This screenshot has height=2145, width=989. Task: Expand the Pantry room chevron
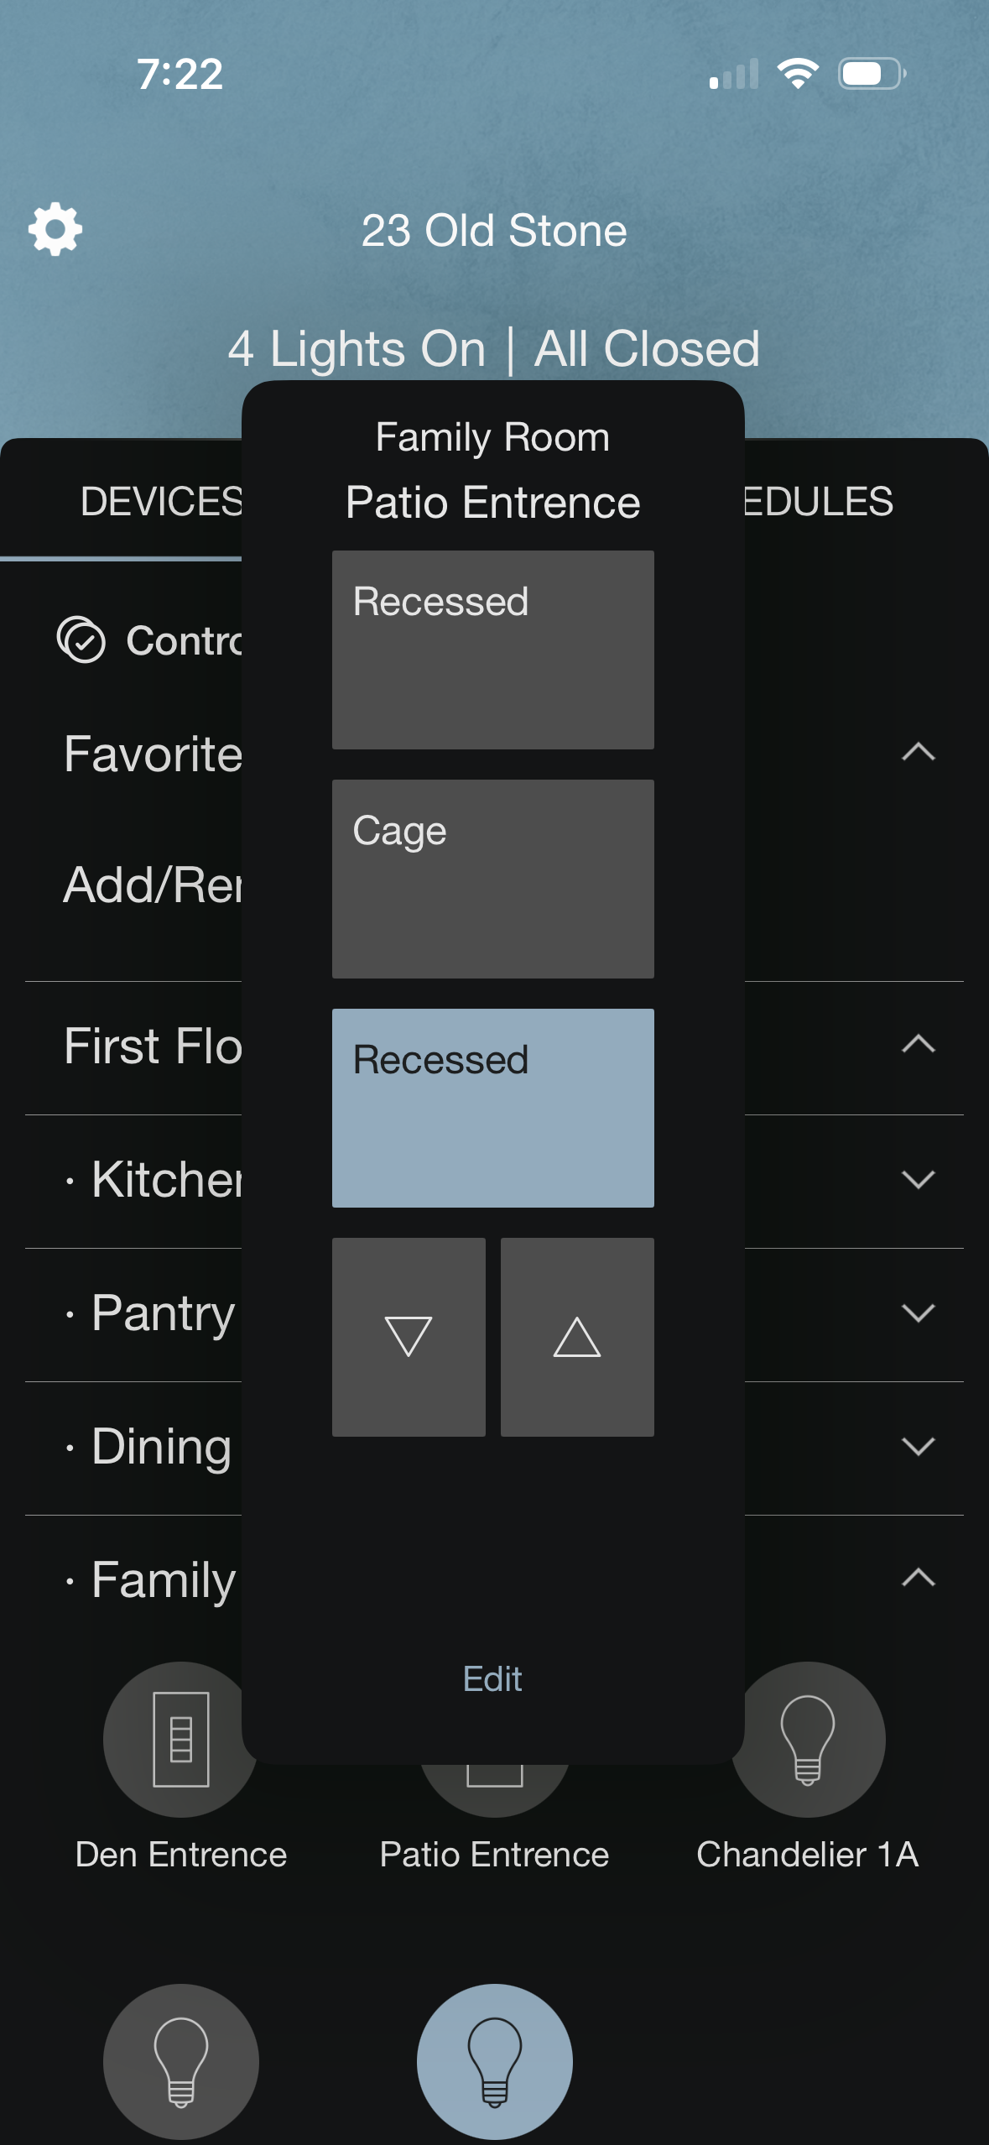coord(919,1313)
